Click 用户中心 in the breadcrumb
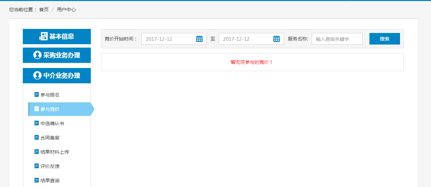This screenshot has width=431, height=187. 66,10
